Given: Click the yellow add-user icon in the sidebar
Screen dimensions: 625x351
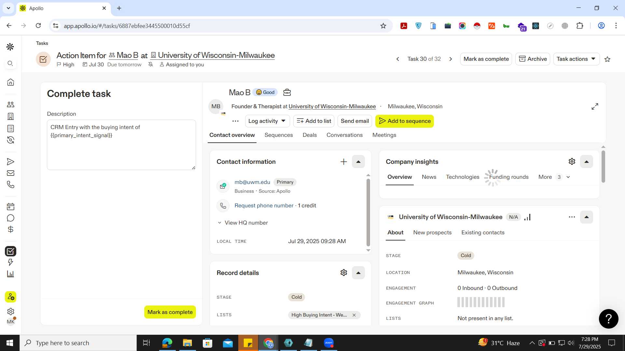Looking at the screenshot, I should (x=10, y=297).
